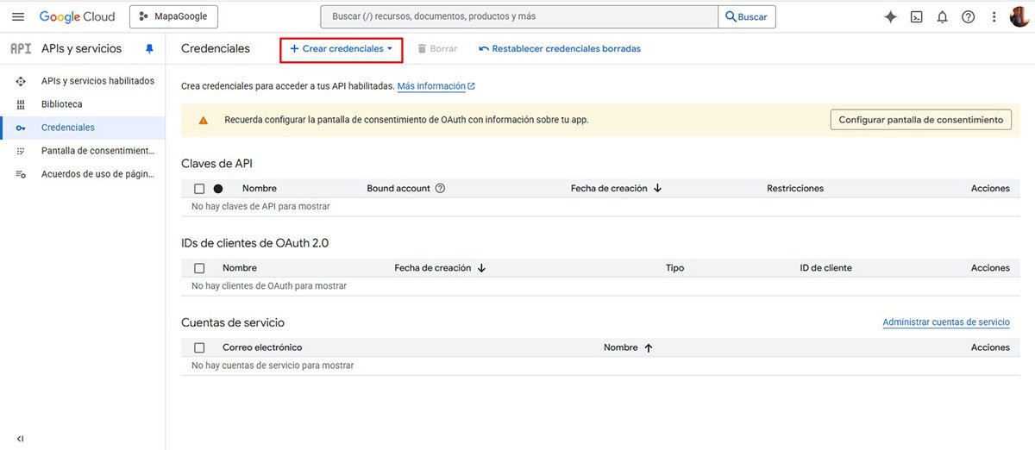The width and height of the screenshot is (1035, 450).
Task: Click the Biblioteca grid icon
Action: click(x=21, y=104)
